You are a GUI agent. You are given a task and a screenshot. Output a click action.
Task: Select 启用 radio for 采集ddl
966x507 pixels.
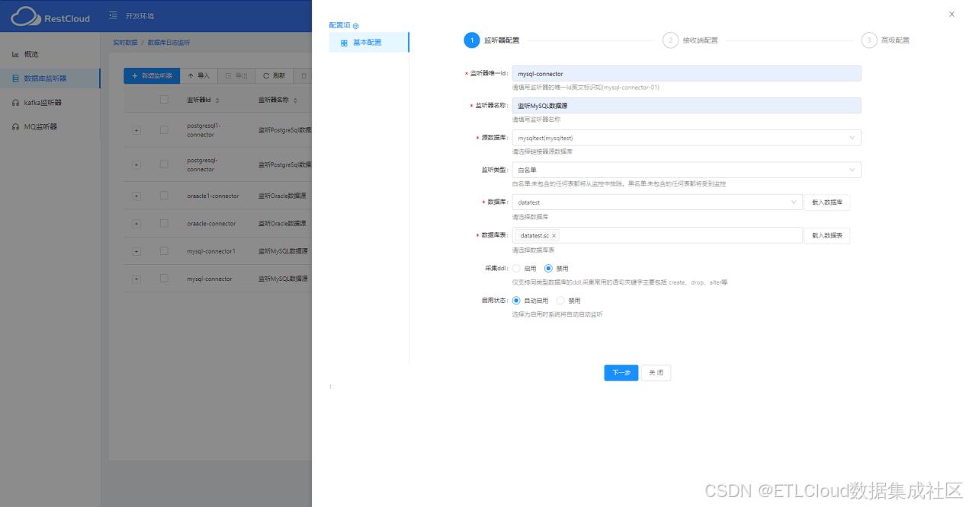(x=516, y=269)
